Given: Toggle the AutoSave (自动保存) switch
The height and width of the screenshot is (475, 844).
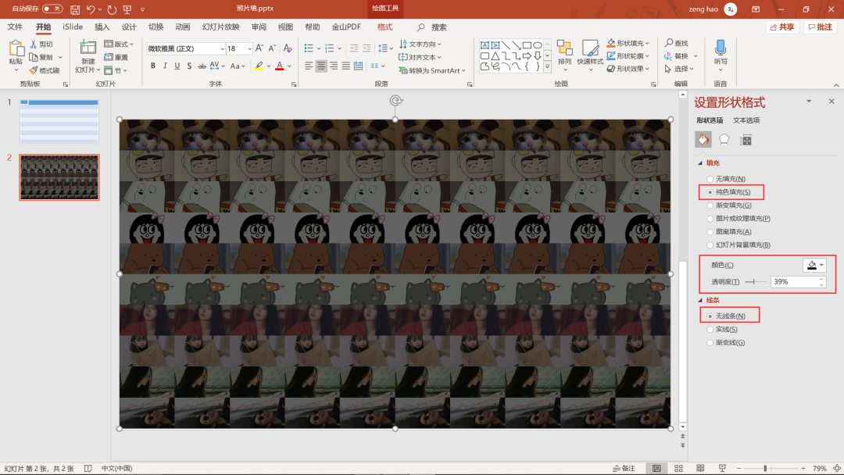Looking at the screenshot, I should [x=52, y=9].
